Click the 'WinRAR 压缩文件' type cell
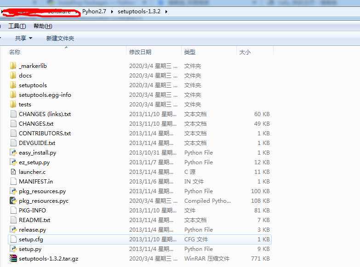 (207, 259)
